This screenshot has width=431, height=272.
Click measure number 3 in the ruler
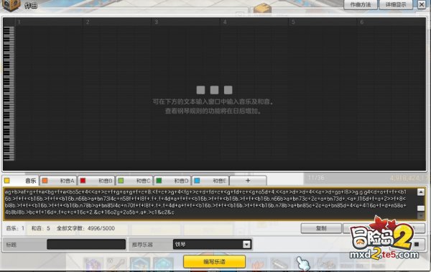point(156,22)
